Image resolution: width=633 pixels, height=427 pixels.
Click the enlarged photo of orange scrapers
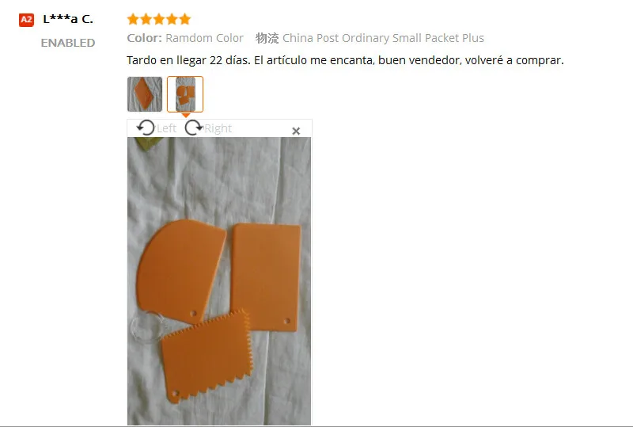[219, 281]
